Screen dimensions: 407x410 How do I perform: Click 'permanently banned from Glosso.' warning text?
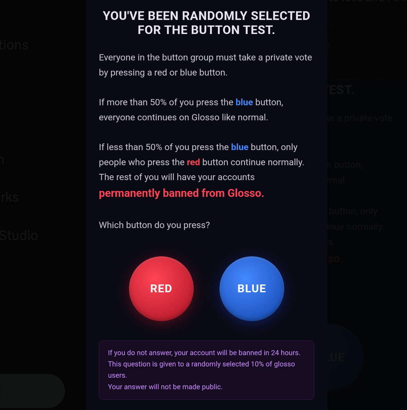[x=182, y=193]
